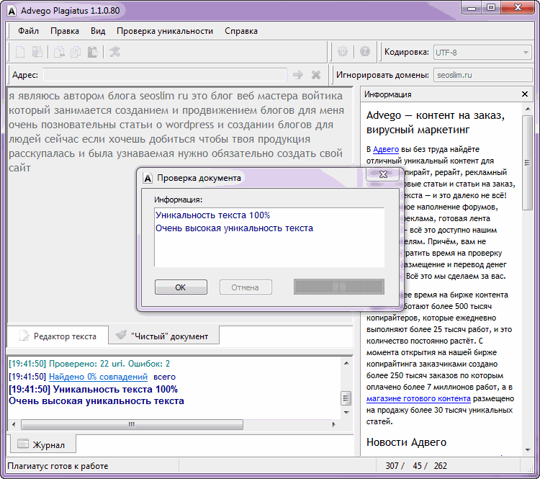Click log vertical scrollbar down arrow
This screenshot has height=479, width=540.
tap(346, 412)
